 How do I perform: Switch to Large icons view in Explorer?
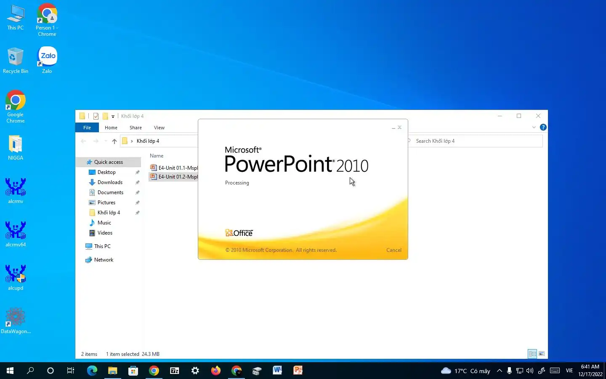click(x=542, y=354)
